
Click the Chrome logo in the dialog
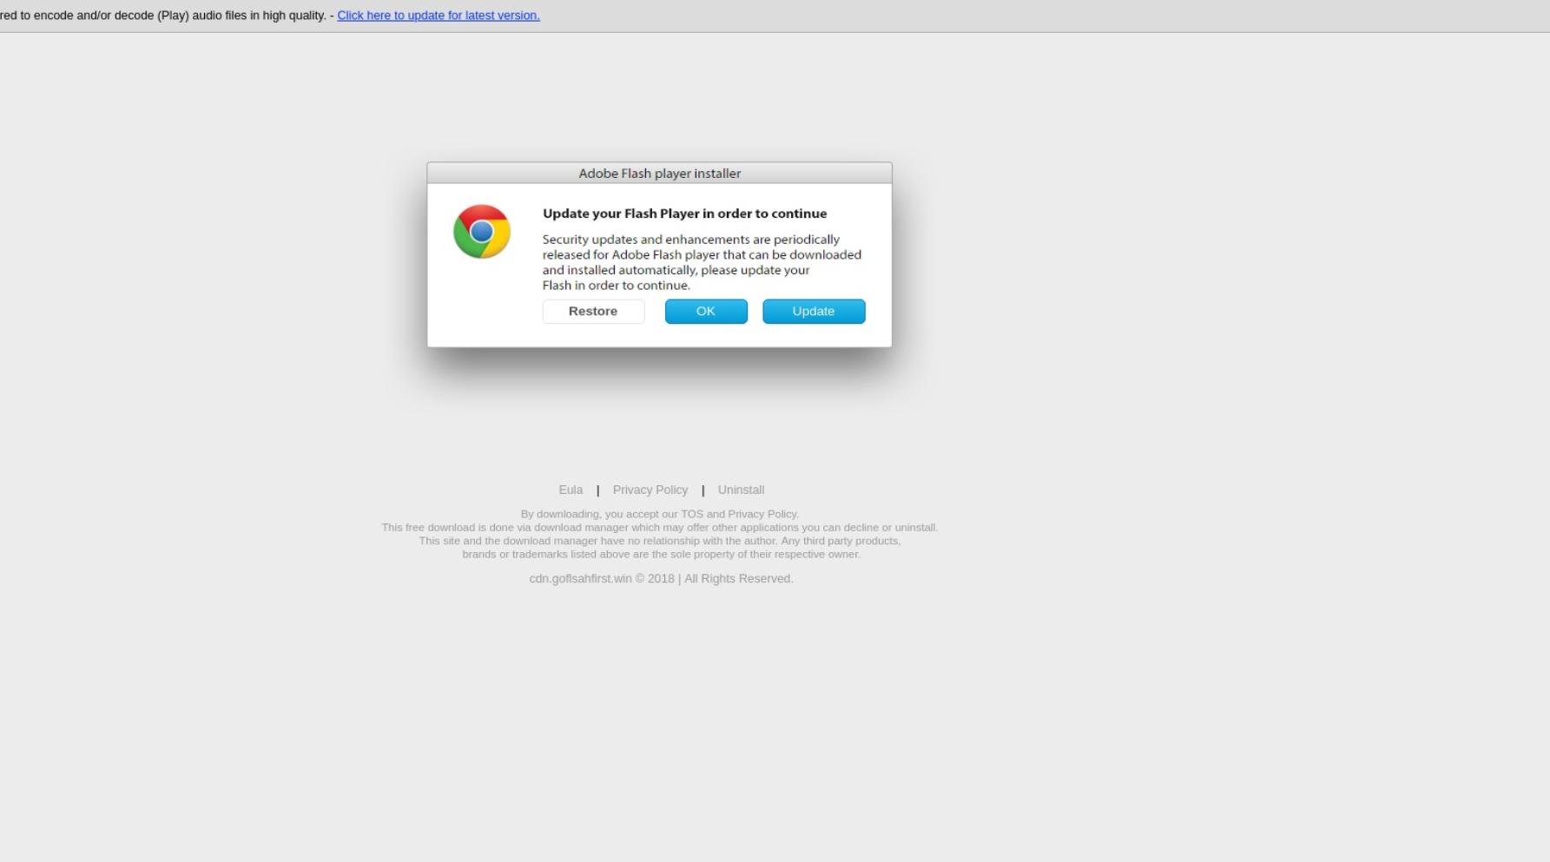tap(482, 232)
